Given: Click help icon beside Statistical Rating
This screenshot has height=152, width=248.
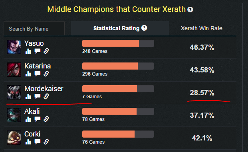Looking at the screenshot, I should pyautogui.click(x=144, y=28).
